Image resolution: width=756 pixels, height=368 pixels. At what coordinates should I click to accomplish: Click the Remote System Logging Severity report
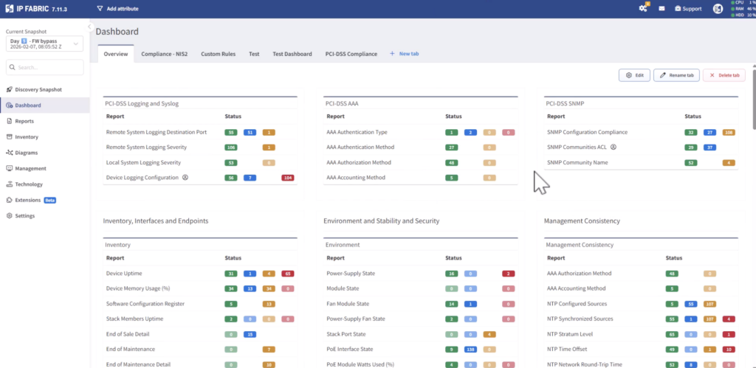(146, 147)
